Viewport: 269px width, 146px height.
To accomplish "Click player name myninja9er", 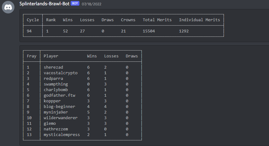I will click(56, 112).
